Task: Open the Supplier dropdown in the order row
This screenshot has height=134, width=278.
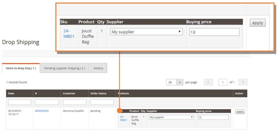Action: pos(171,117)
